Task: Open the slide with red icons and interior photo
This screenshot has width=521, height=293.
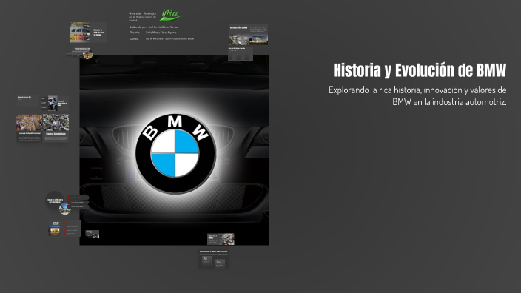Action: click(64, 228)
